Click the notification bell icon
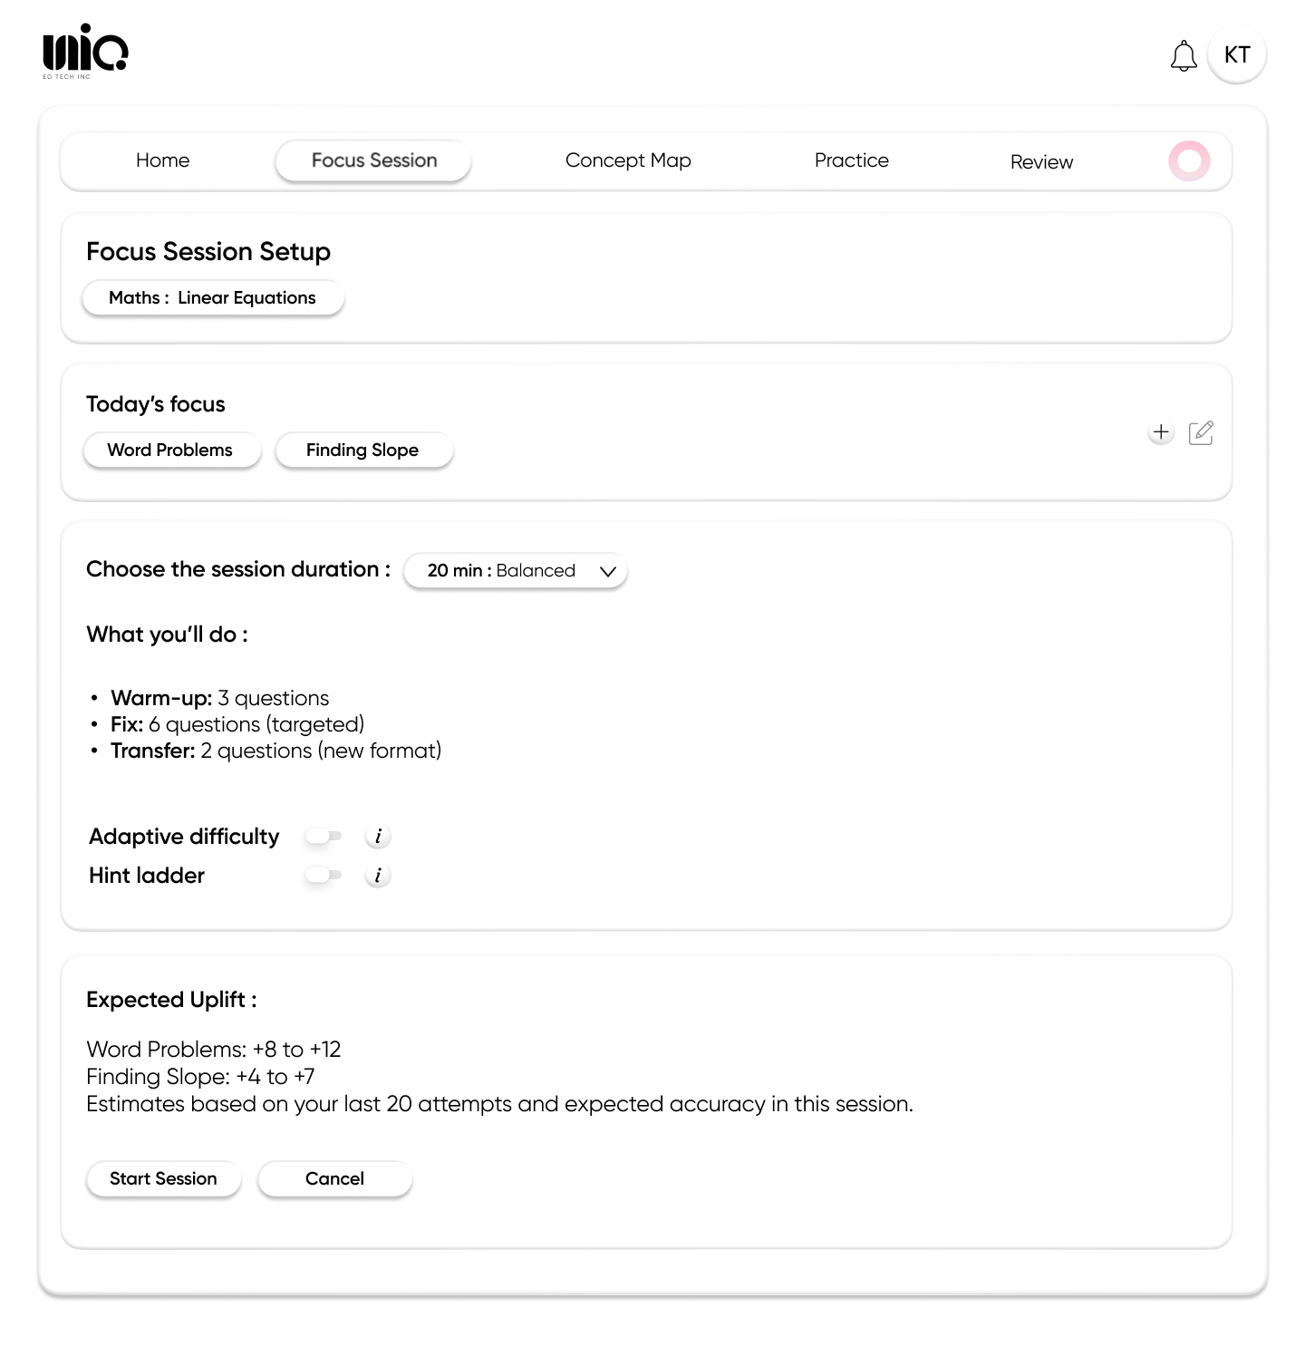 coord(1184,56)
